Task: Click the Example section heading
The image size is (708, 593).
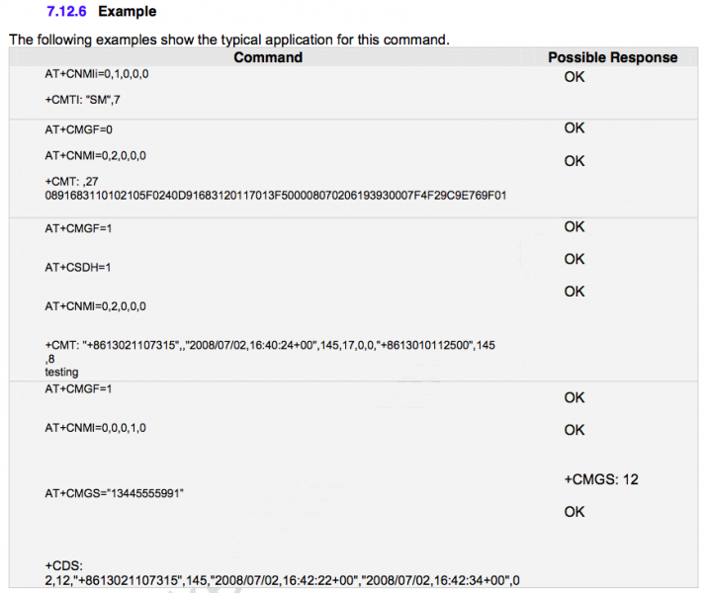Action: pos(128,11)
